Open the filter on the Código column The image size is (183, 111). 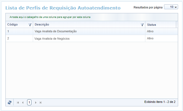tap(30, 25)
